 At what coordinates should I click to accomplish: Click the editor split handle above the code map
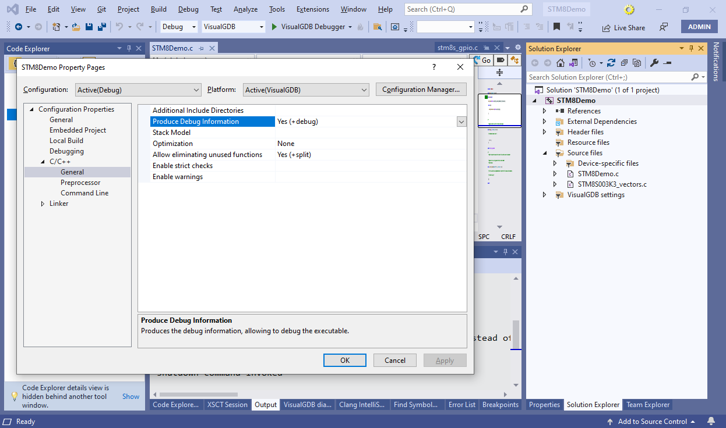[499, 72]
